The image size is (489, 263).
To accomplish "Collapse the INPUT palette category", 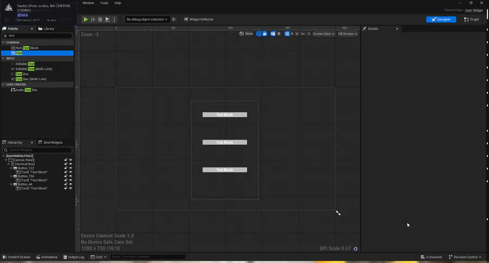I will click(3, 58).
